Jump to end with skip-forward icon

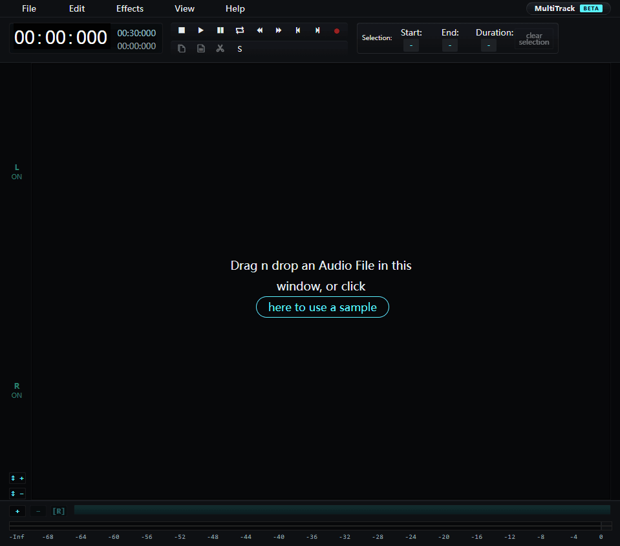[317, 30]
